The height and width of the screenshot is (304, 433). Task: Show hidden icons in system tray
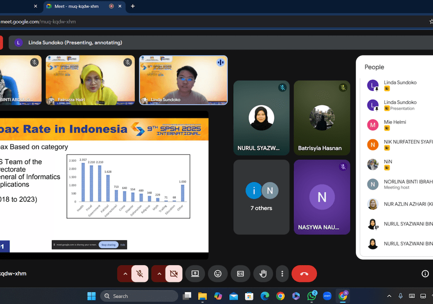[x=389, y=296]
